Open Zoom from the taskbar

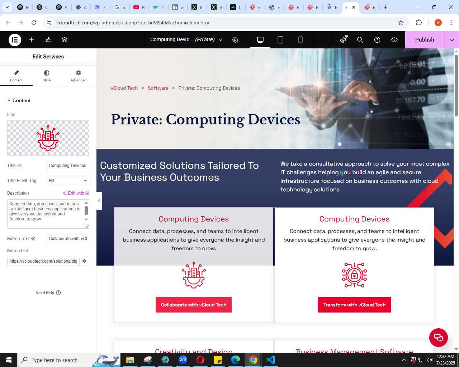click(x=183, y=360)
